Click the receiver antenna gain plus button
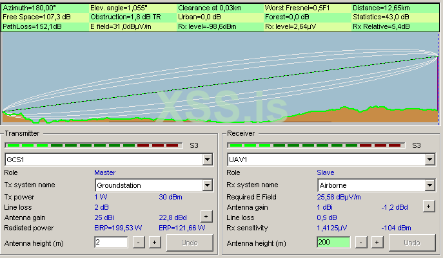This screenshot has height=258, width=443. 428,206
